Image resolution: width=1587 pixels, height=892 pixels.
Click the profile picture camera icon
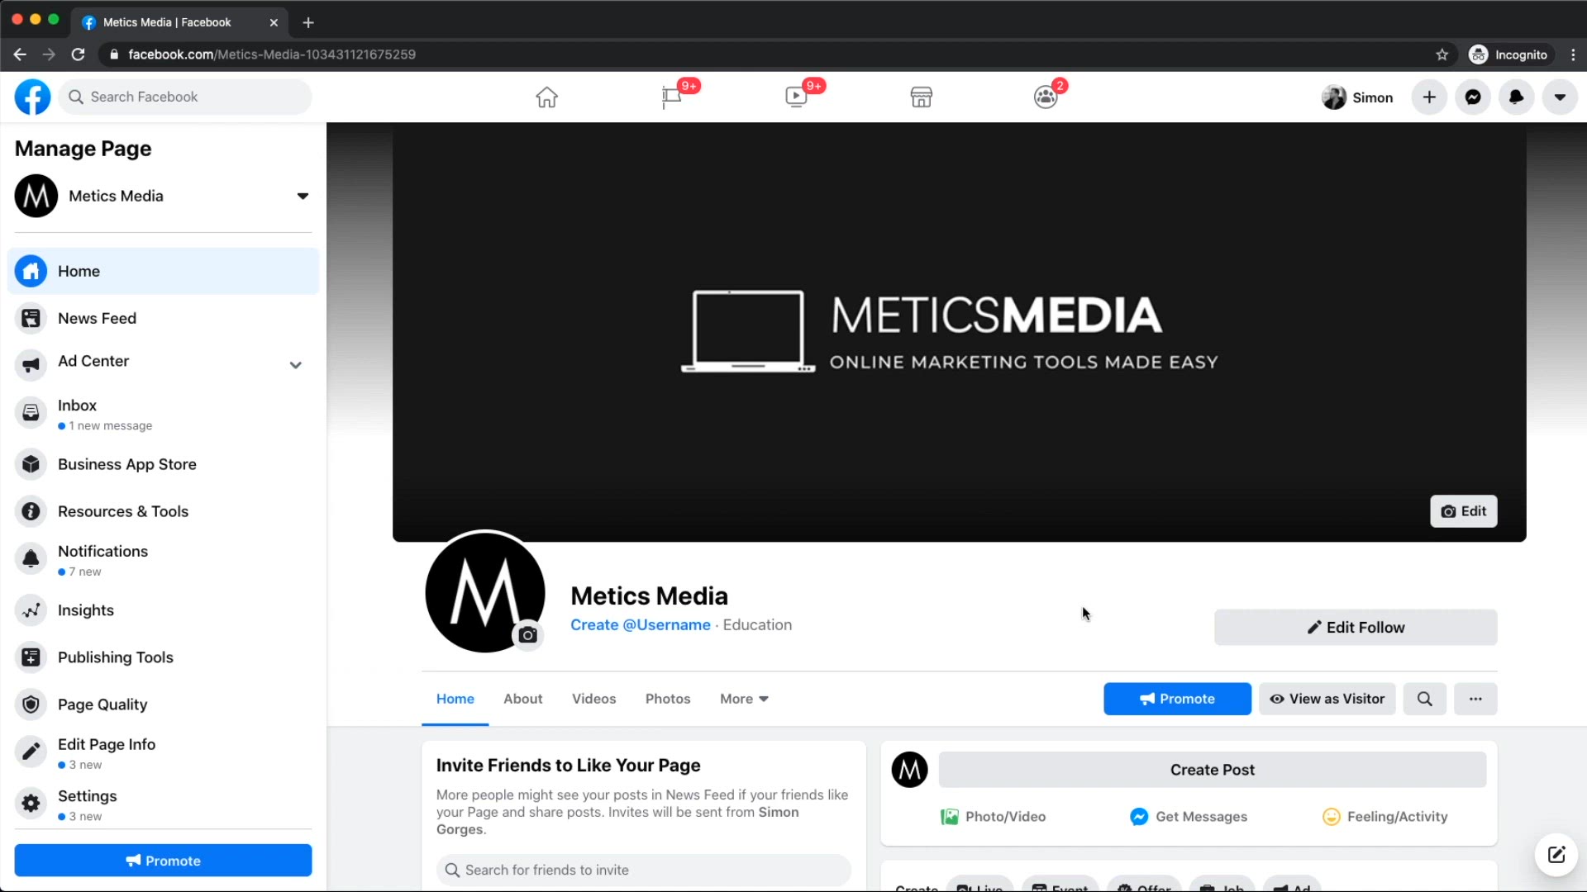point(527,635)
